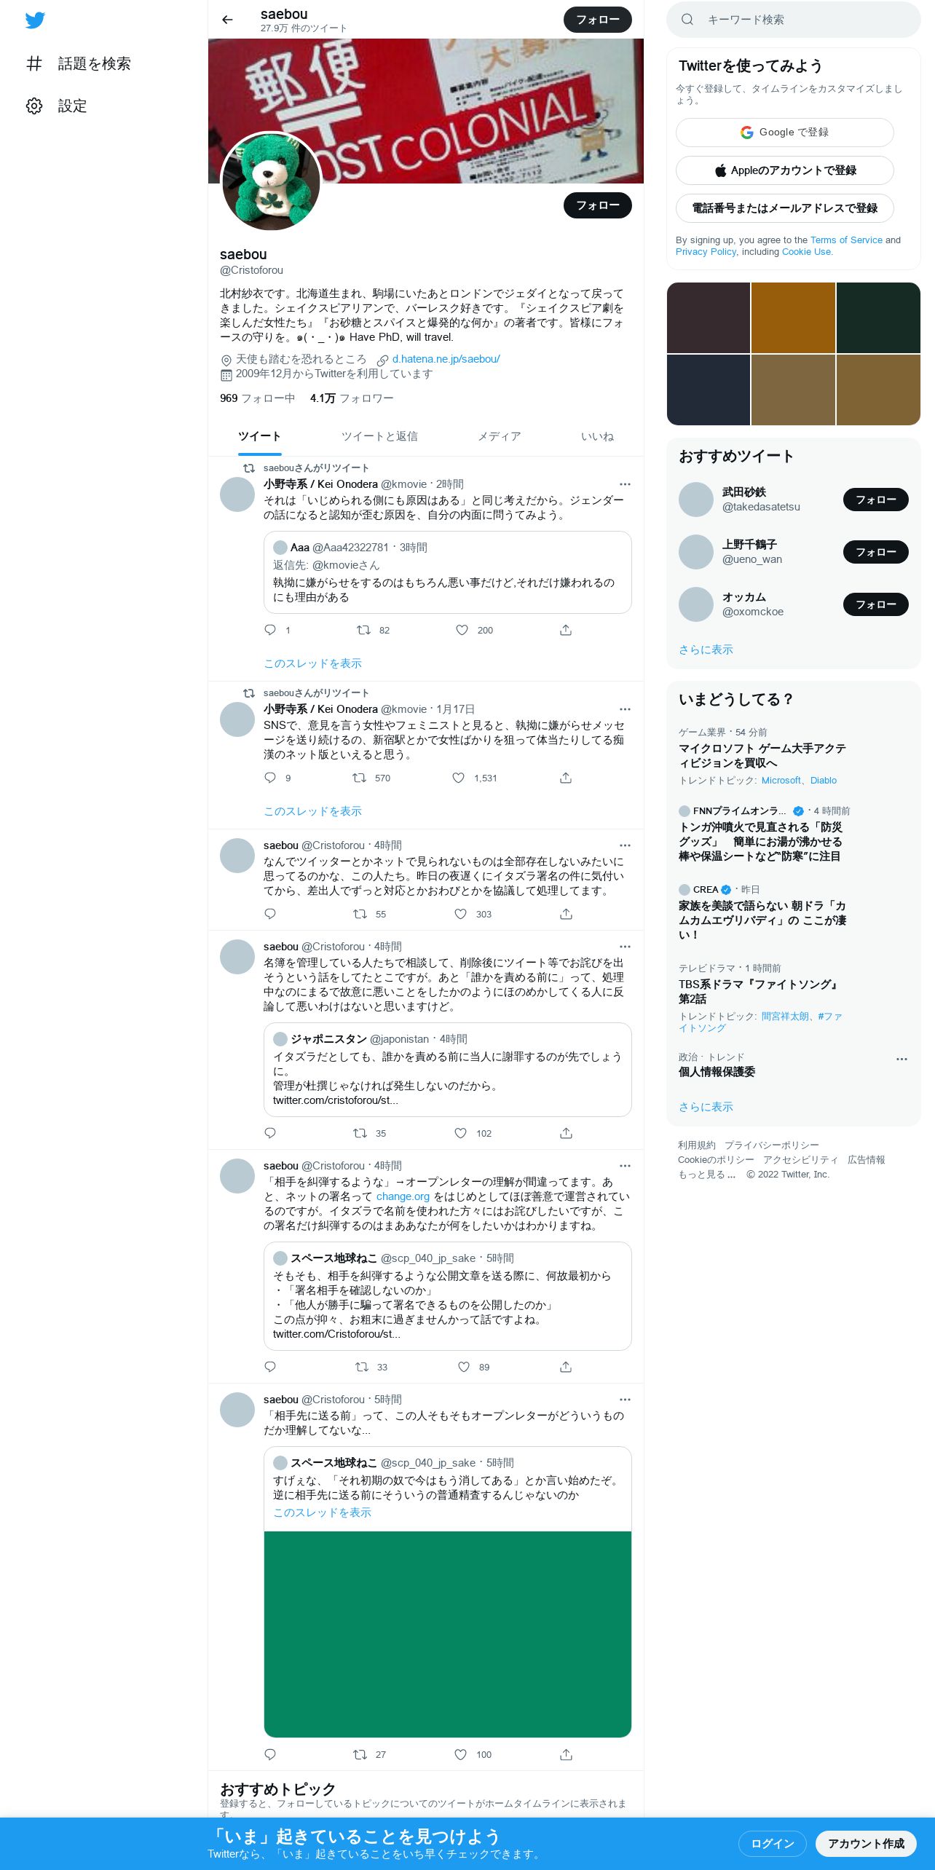The width and height of the screenshot is (935, 1870).
Task: Like the tweet with 100 likes
Action: [x=460, y=1754]
